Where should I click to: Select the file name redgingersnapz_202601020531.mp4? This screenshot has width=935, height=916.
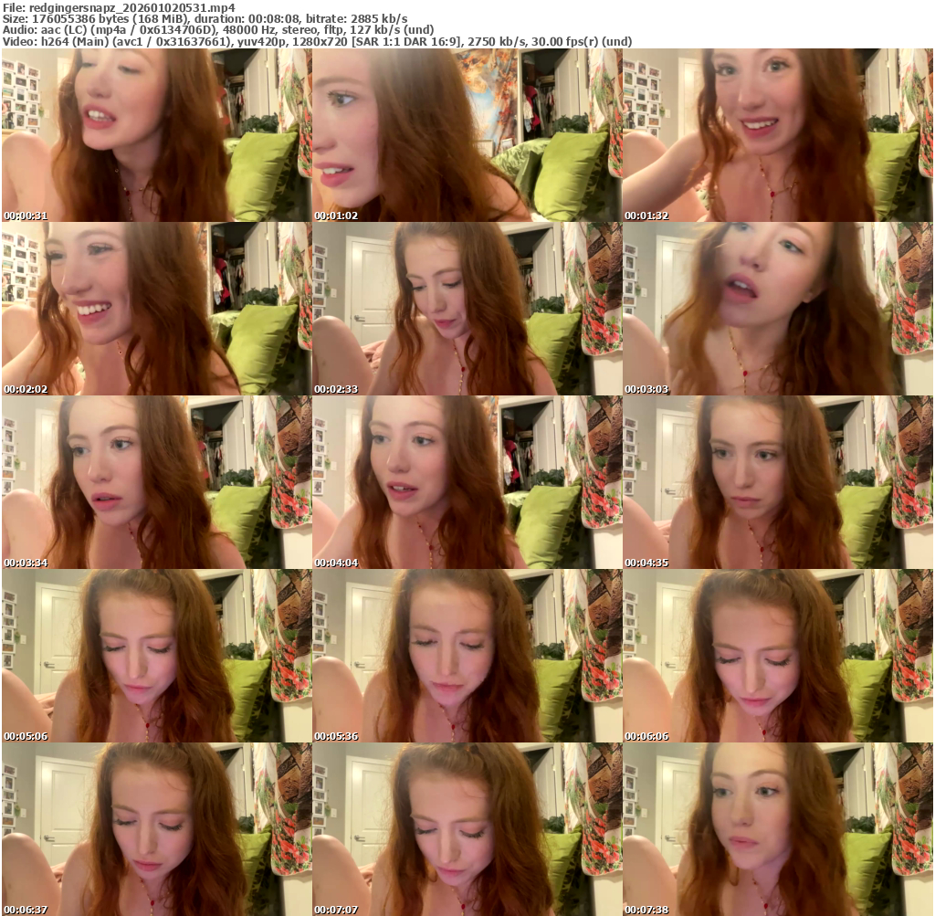point(131,7)
